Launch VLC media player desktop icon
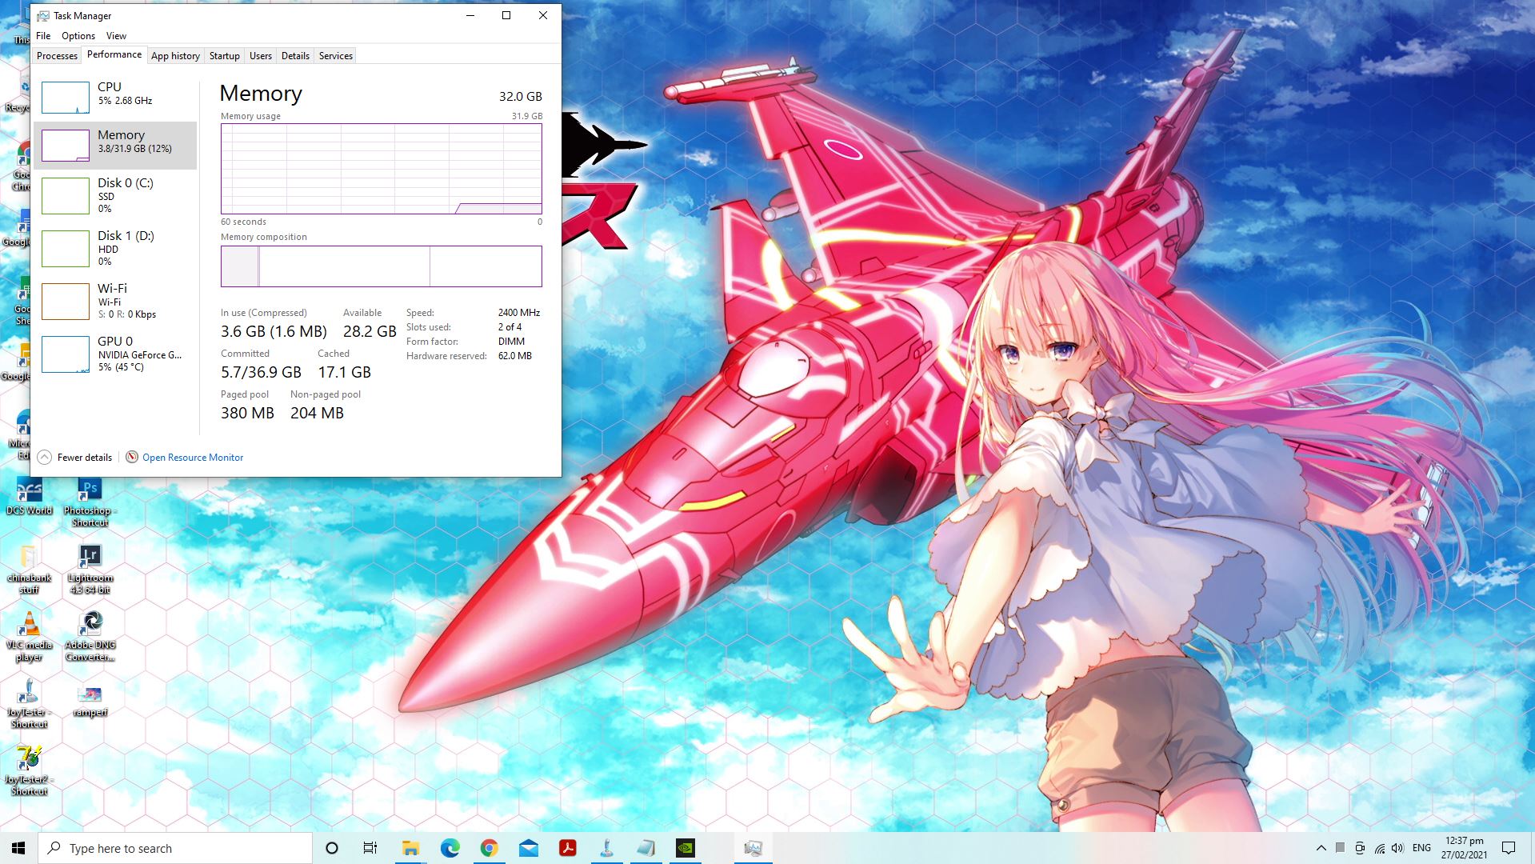This screenshot has height=864, width=1535. coord(29,637)
